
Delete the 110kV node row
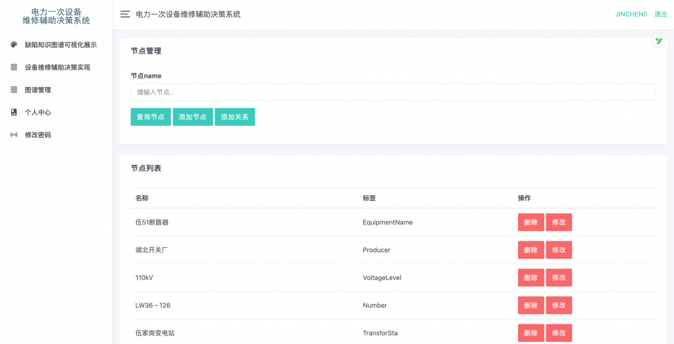click(x=531, y=277)
